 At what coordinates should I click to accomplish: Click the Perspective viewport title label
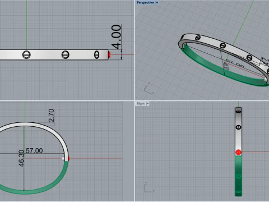(145, 3)
